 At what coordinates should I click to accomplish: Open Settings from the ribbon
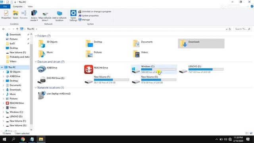[x=73, y=15]
